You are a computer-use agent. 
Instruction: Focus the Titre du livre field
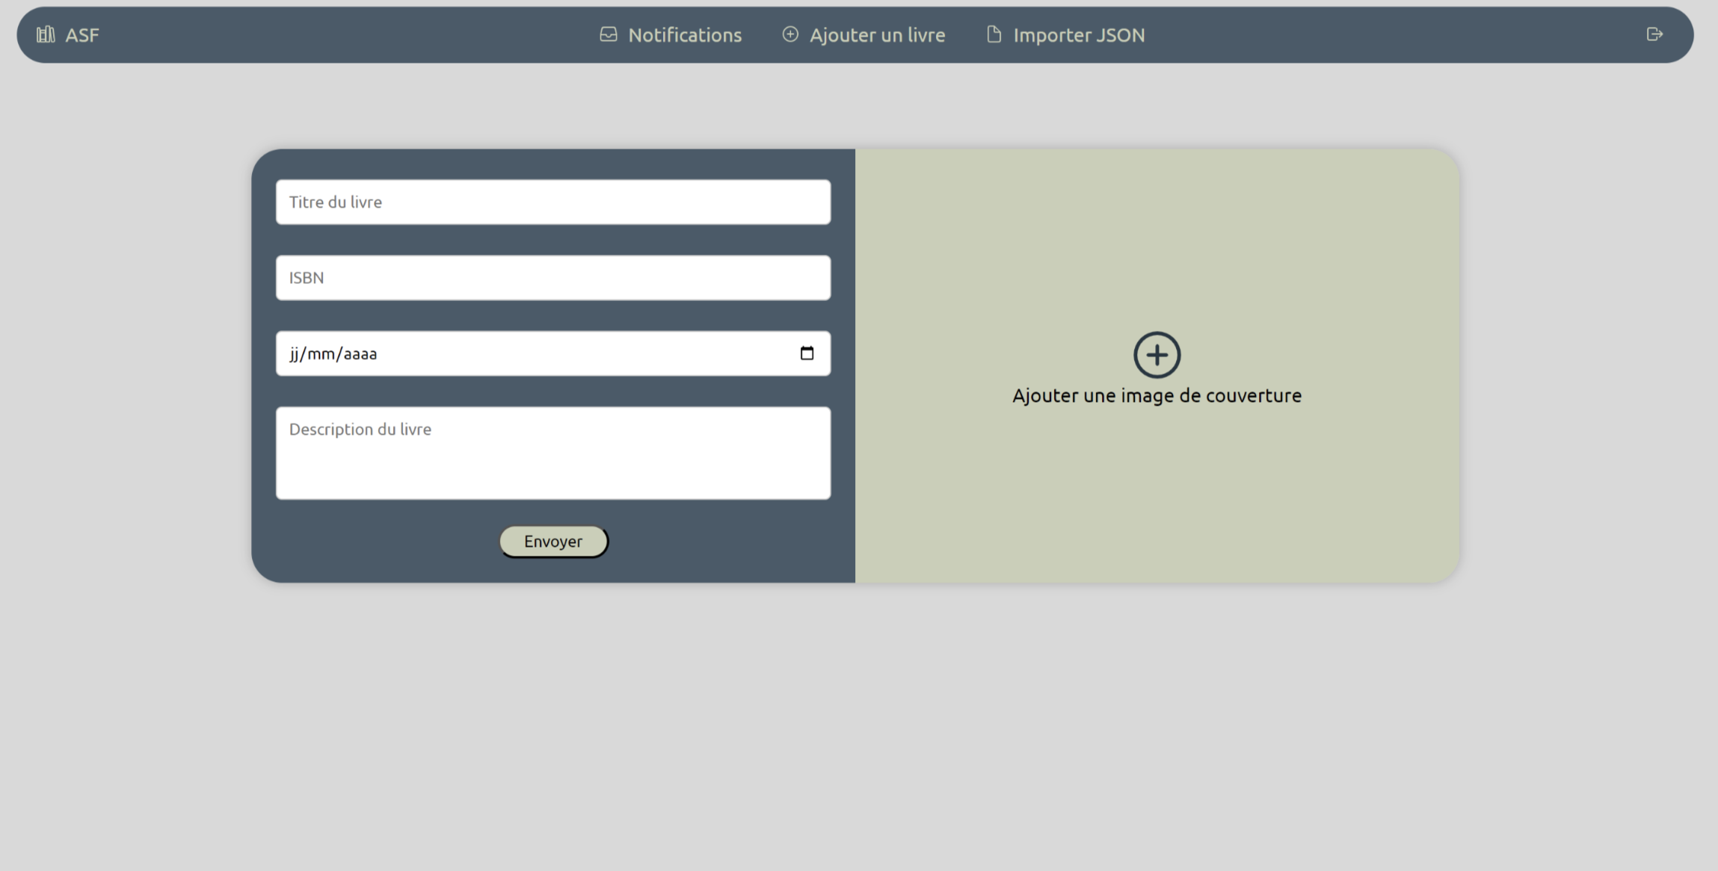click(x=553, y=202)
